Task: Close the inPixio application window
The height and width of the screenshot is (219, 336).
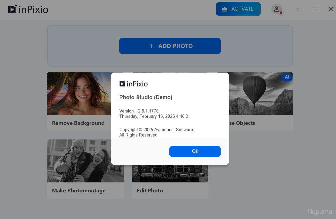Action: (x=331, y=9)
